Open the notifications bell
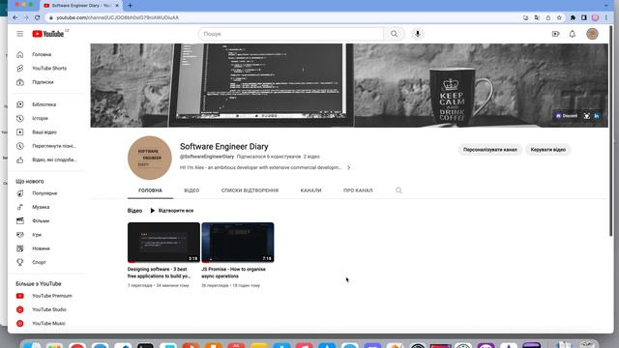 click(572, 34)
